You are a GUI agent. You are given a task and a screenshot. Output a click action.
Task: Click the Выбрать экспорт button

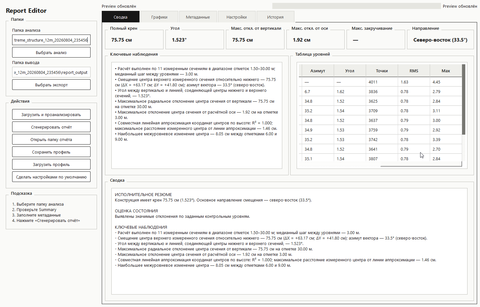coord(51,85)
